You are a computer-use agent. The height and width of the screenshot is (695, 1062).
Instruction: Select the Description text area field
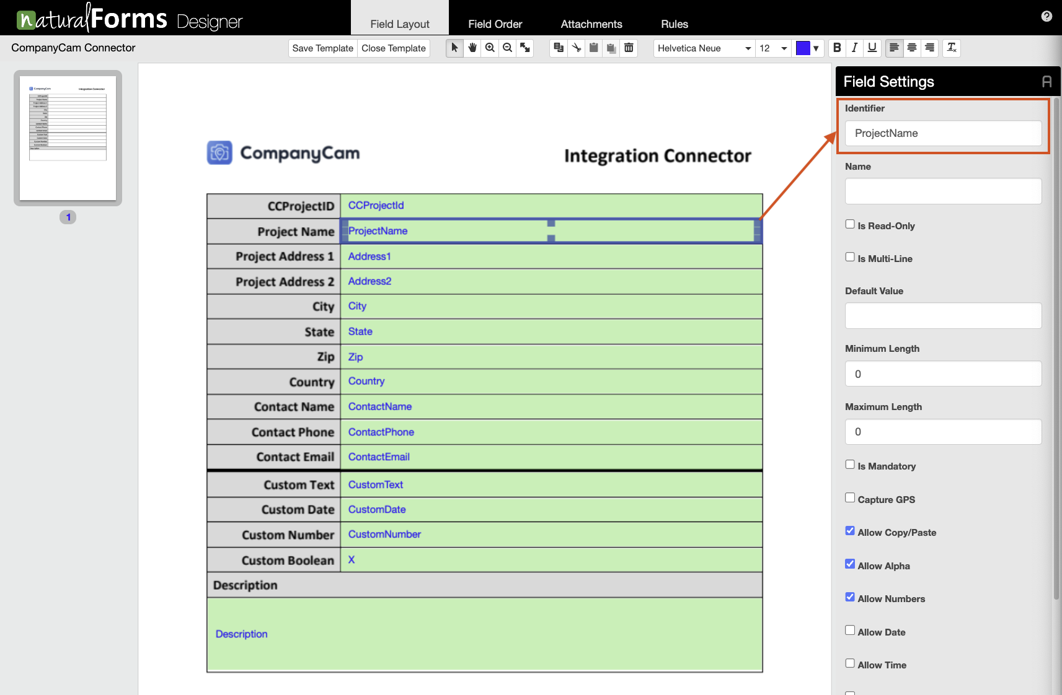point(485,634)
